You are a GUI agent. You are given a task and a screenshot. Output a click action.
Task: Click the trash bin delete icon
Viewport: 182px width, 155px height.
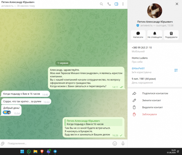coord(134,107)
